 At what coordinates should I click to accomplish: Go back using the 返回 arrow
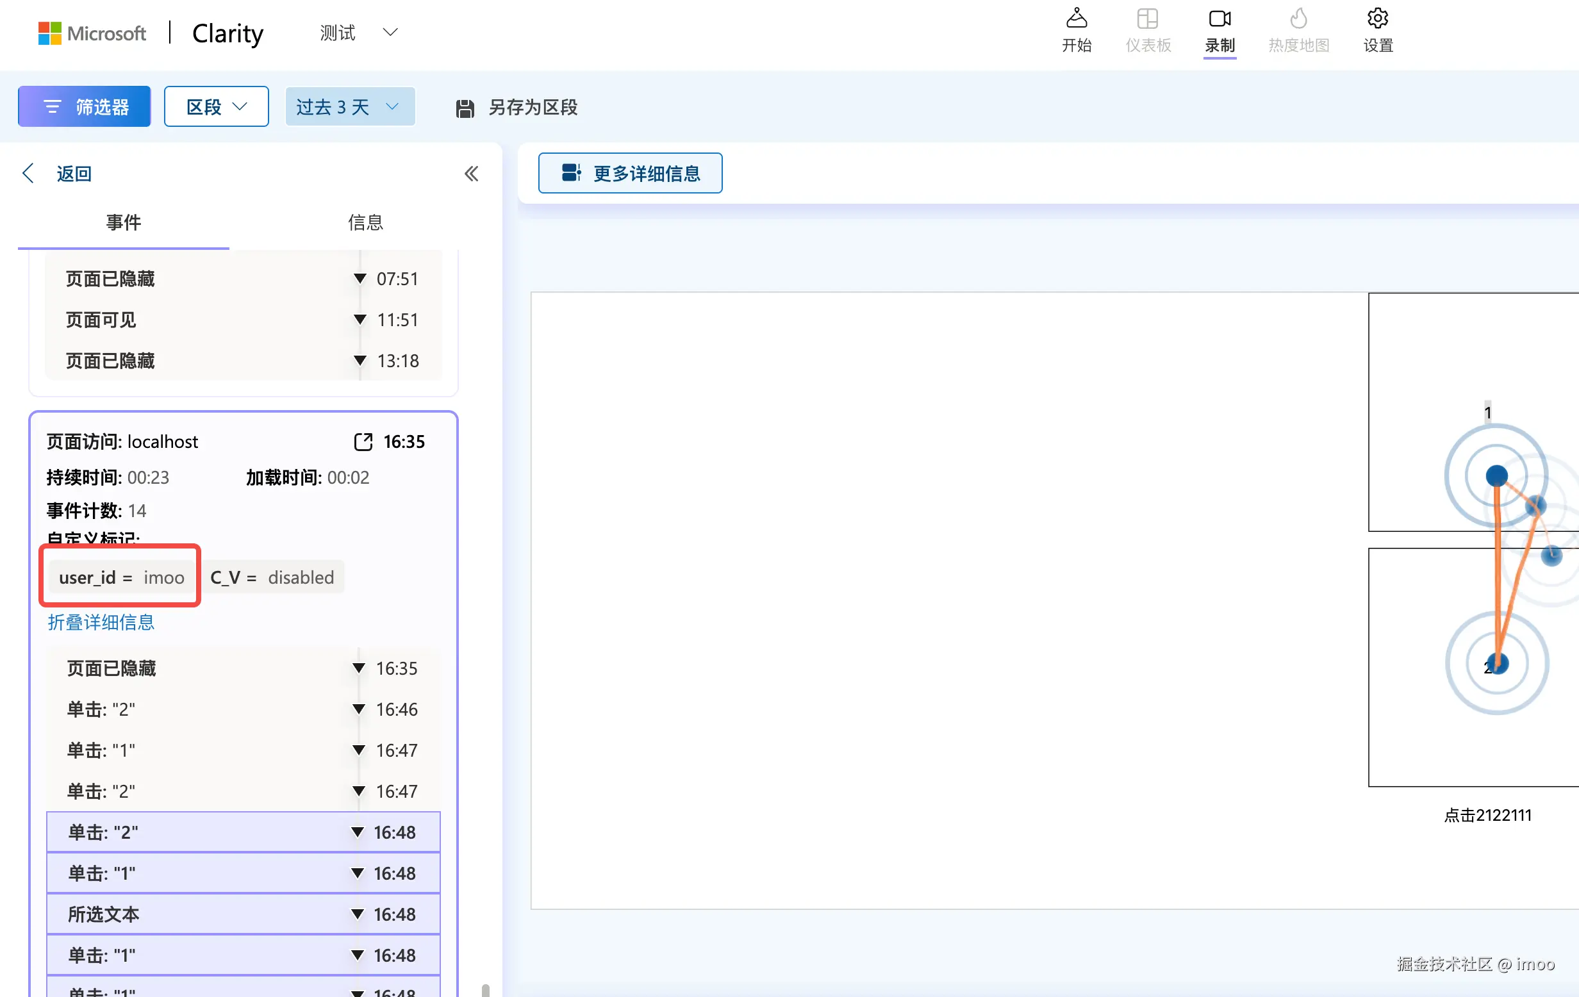[x=29, y=174]
